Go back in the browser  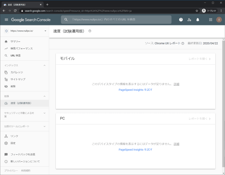[x=4, y=11]
